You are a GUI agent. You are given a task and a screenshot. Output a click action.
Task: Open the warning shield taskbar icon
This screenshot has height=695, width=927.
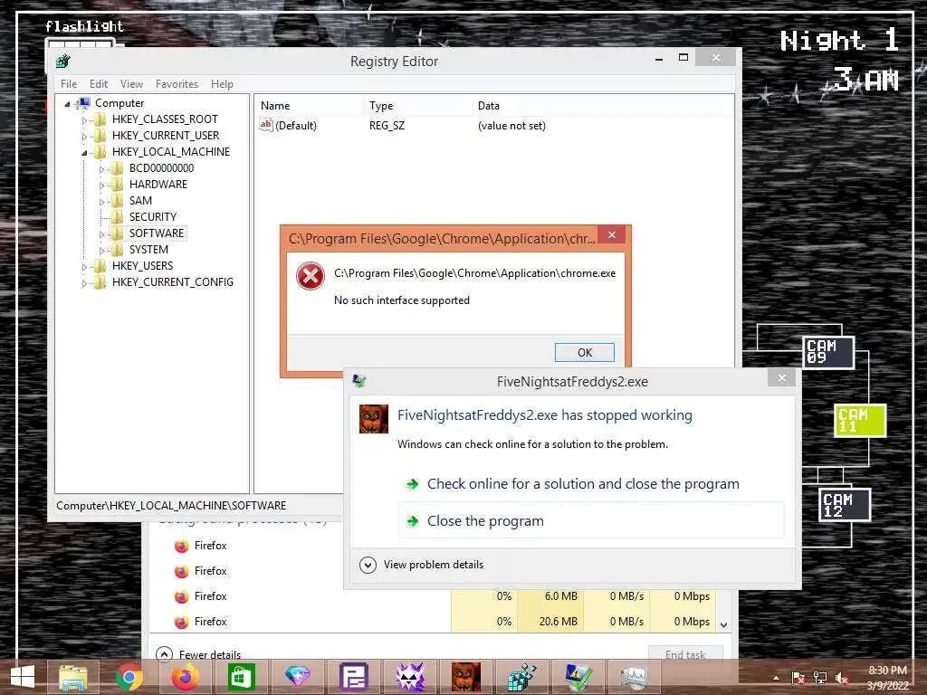pos(578,677)
